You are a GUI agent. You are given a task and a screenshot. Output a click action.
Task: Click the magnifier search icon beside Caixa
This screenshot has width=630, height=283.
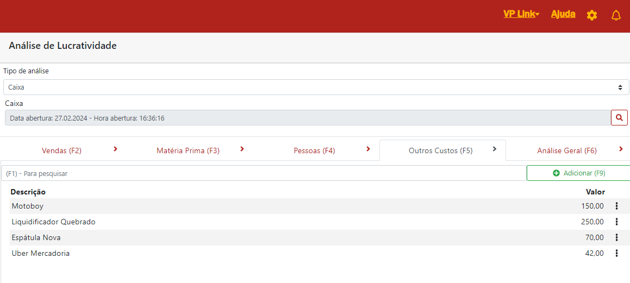pyautogui.click(x=619, y=117)
